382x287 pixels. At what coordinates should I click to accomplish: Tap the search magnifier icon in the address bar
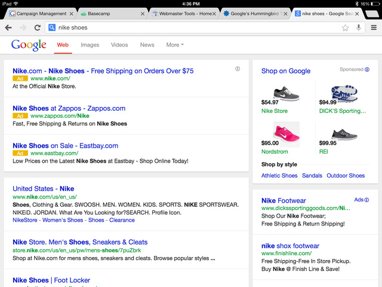52,28
